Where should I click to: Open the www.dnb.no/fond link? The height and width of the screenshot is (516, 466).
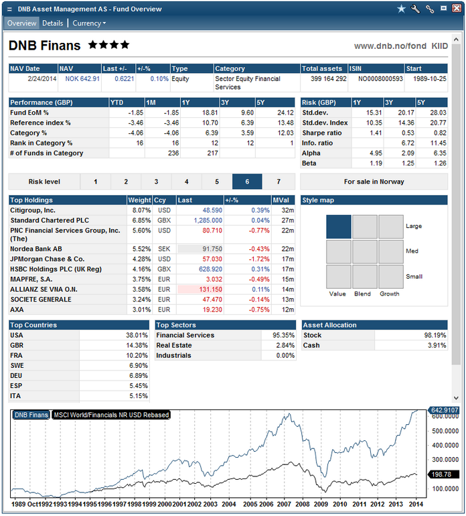(390, 46)
